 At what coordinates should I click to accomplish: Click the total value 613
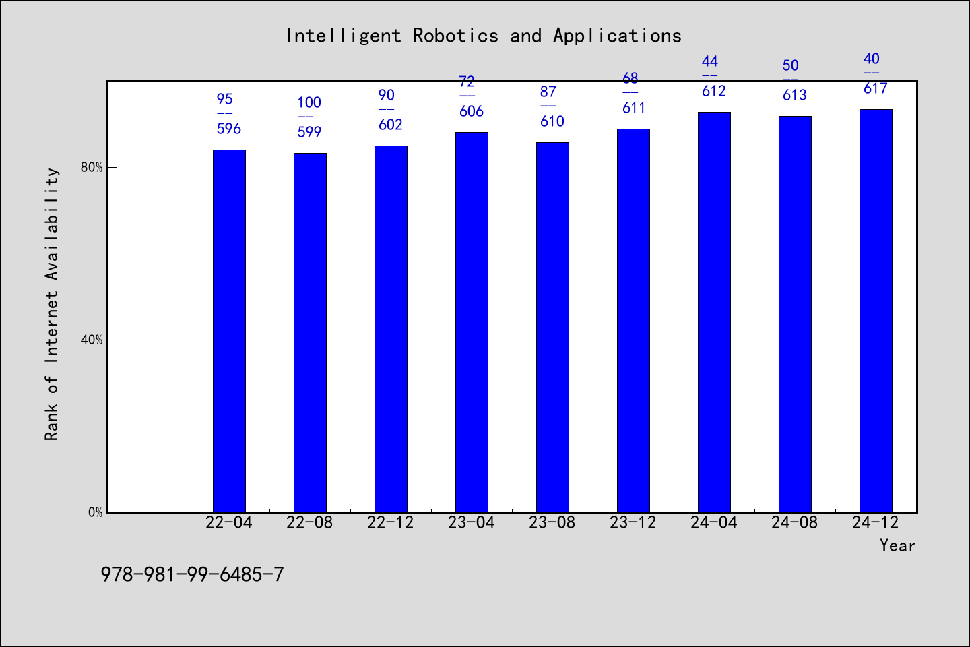point(795,95)
